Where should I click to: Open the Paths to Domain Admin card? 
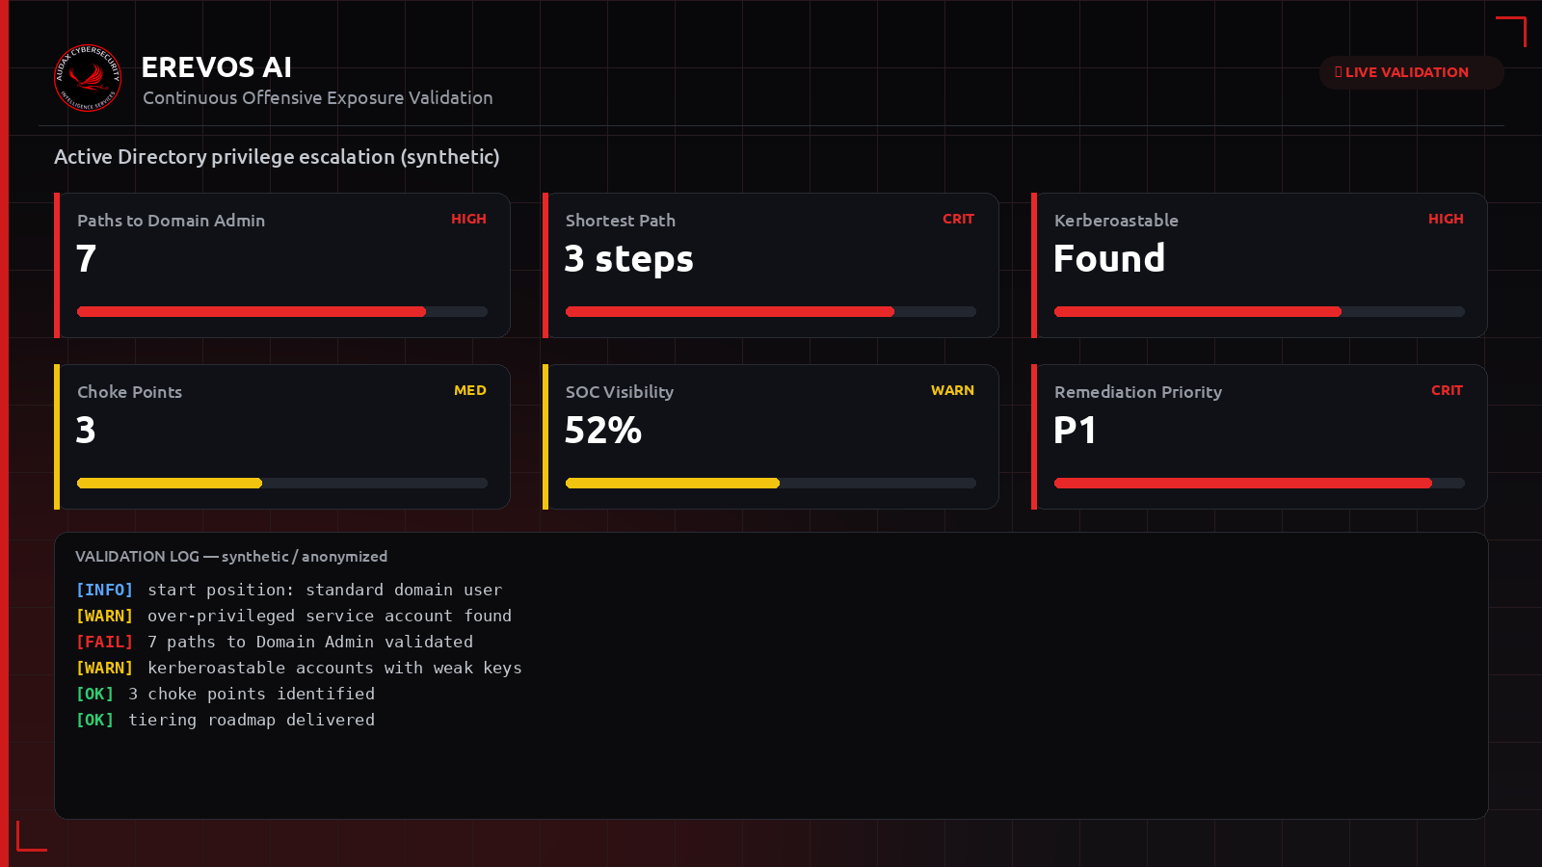click(282, 266)
